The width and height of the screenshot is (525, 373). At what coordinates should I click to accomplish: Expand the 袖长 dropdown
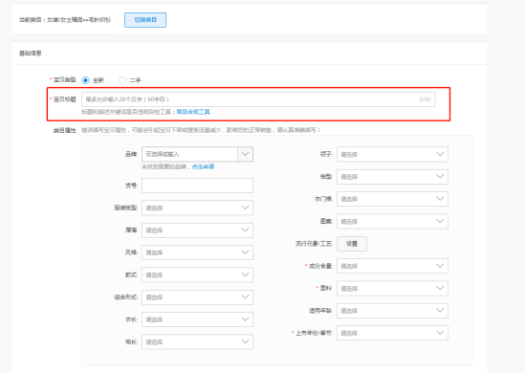197,341
